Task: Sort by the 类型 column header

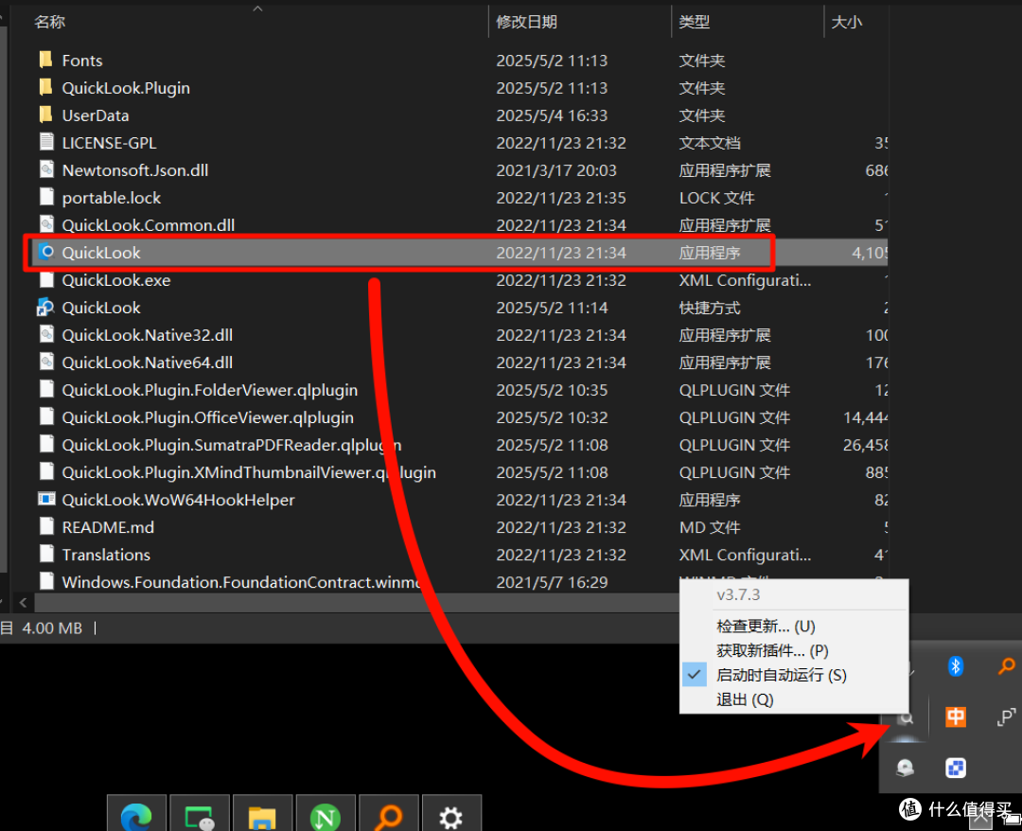Action: click(695, 22)
